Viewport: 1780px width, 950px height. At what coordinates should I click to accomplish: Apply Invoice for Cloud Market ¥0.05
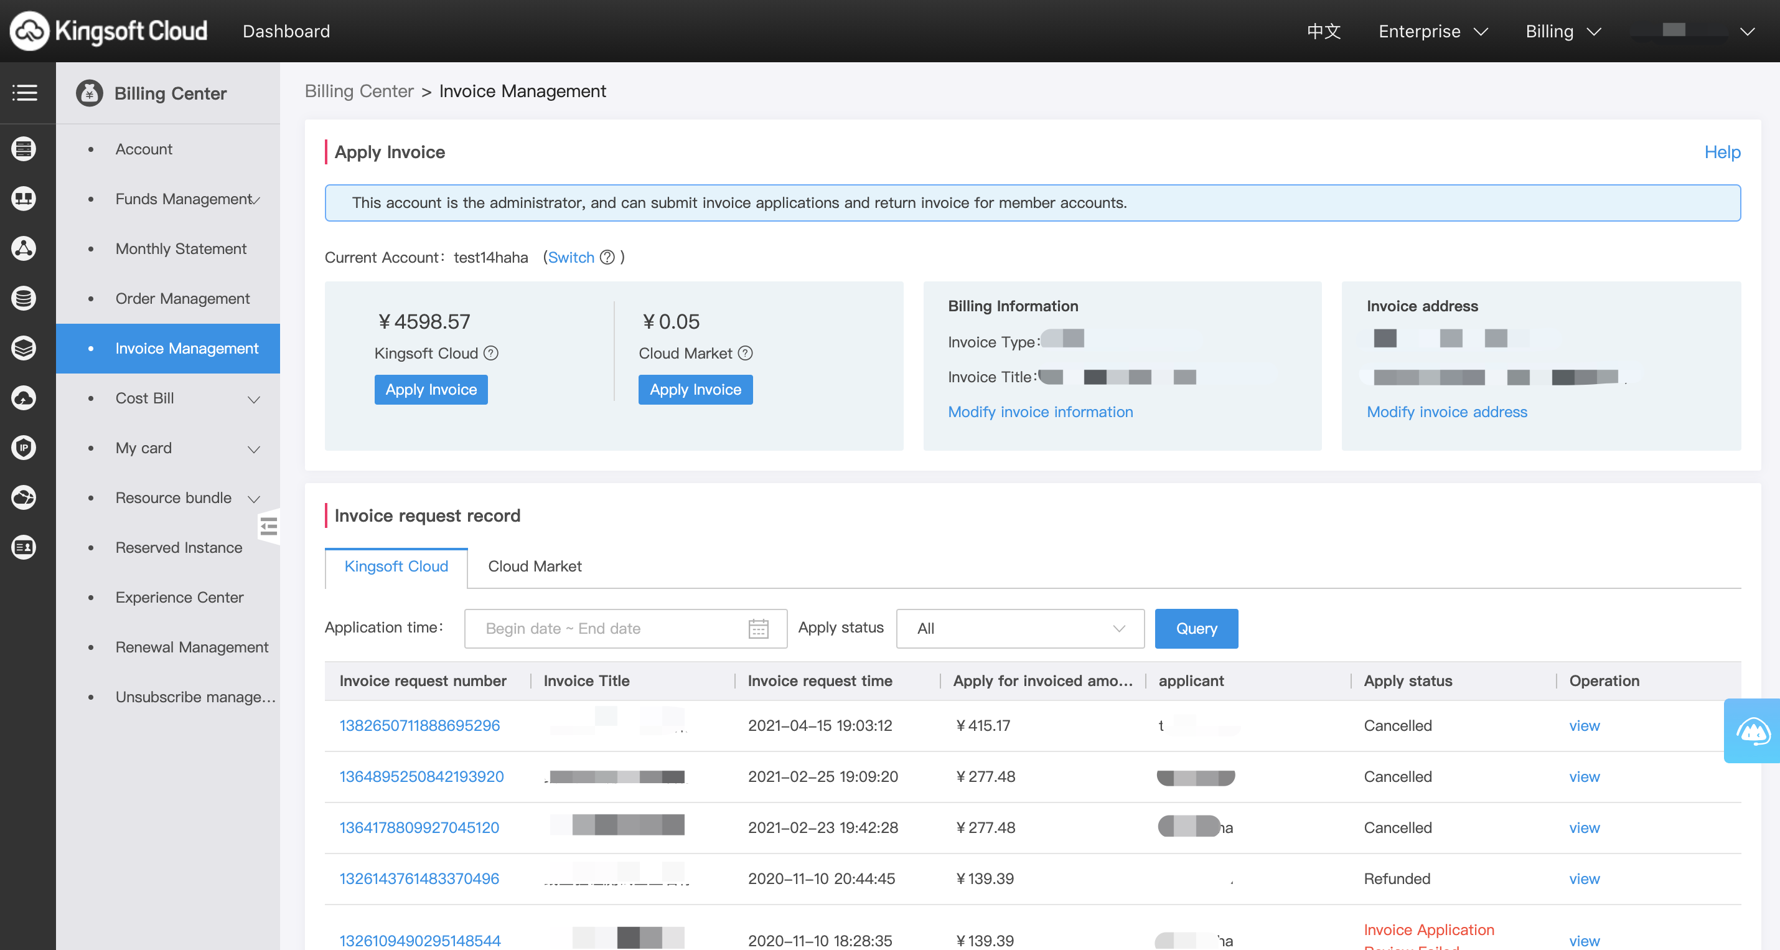coord(695,390)
